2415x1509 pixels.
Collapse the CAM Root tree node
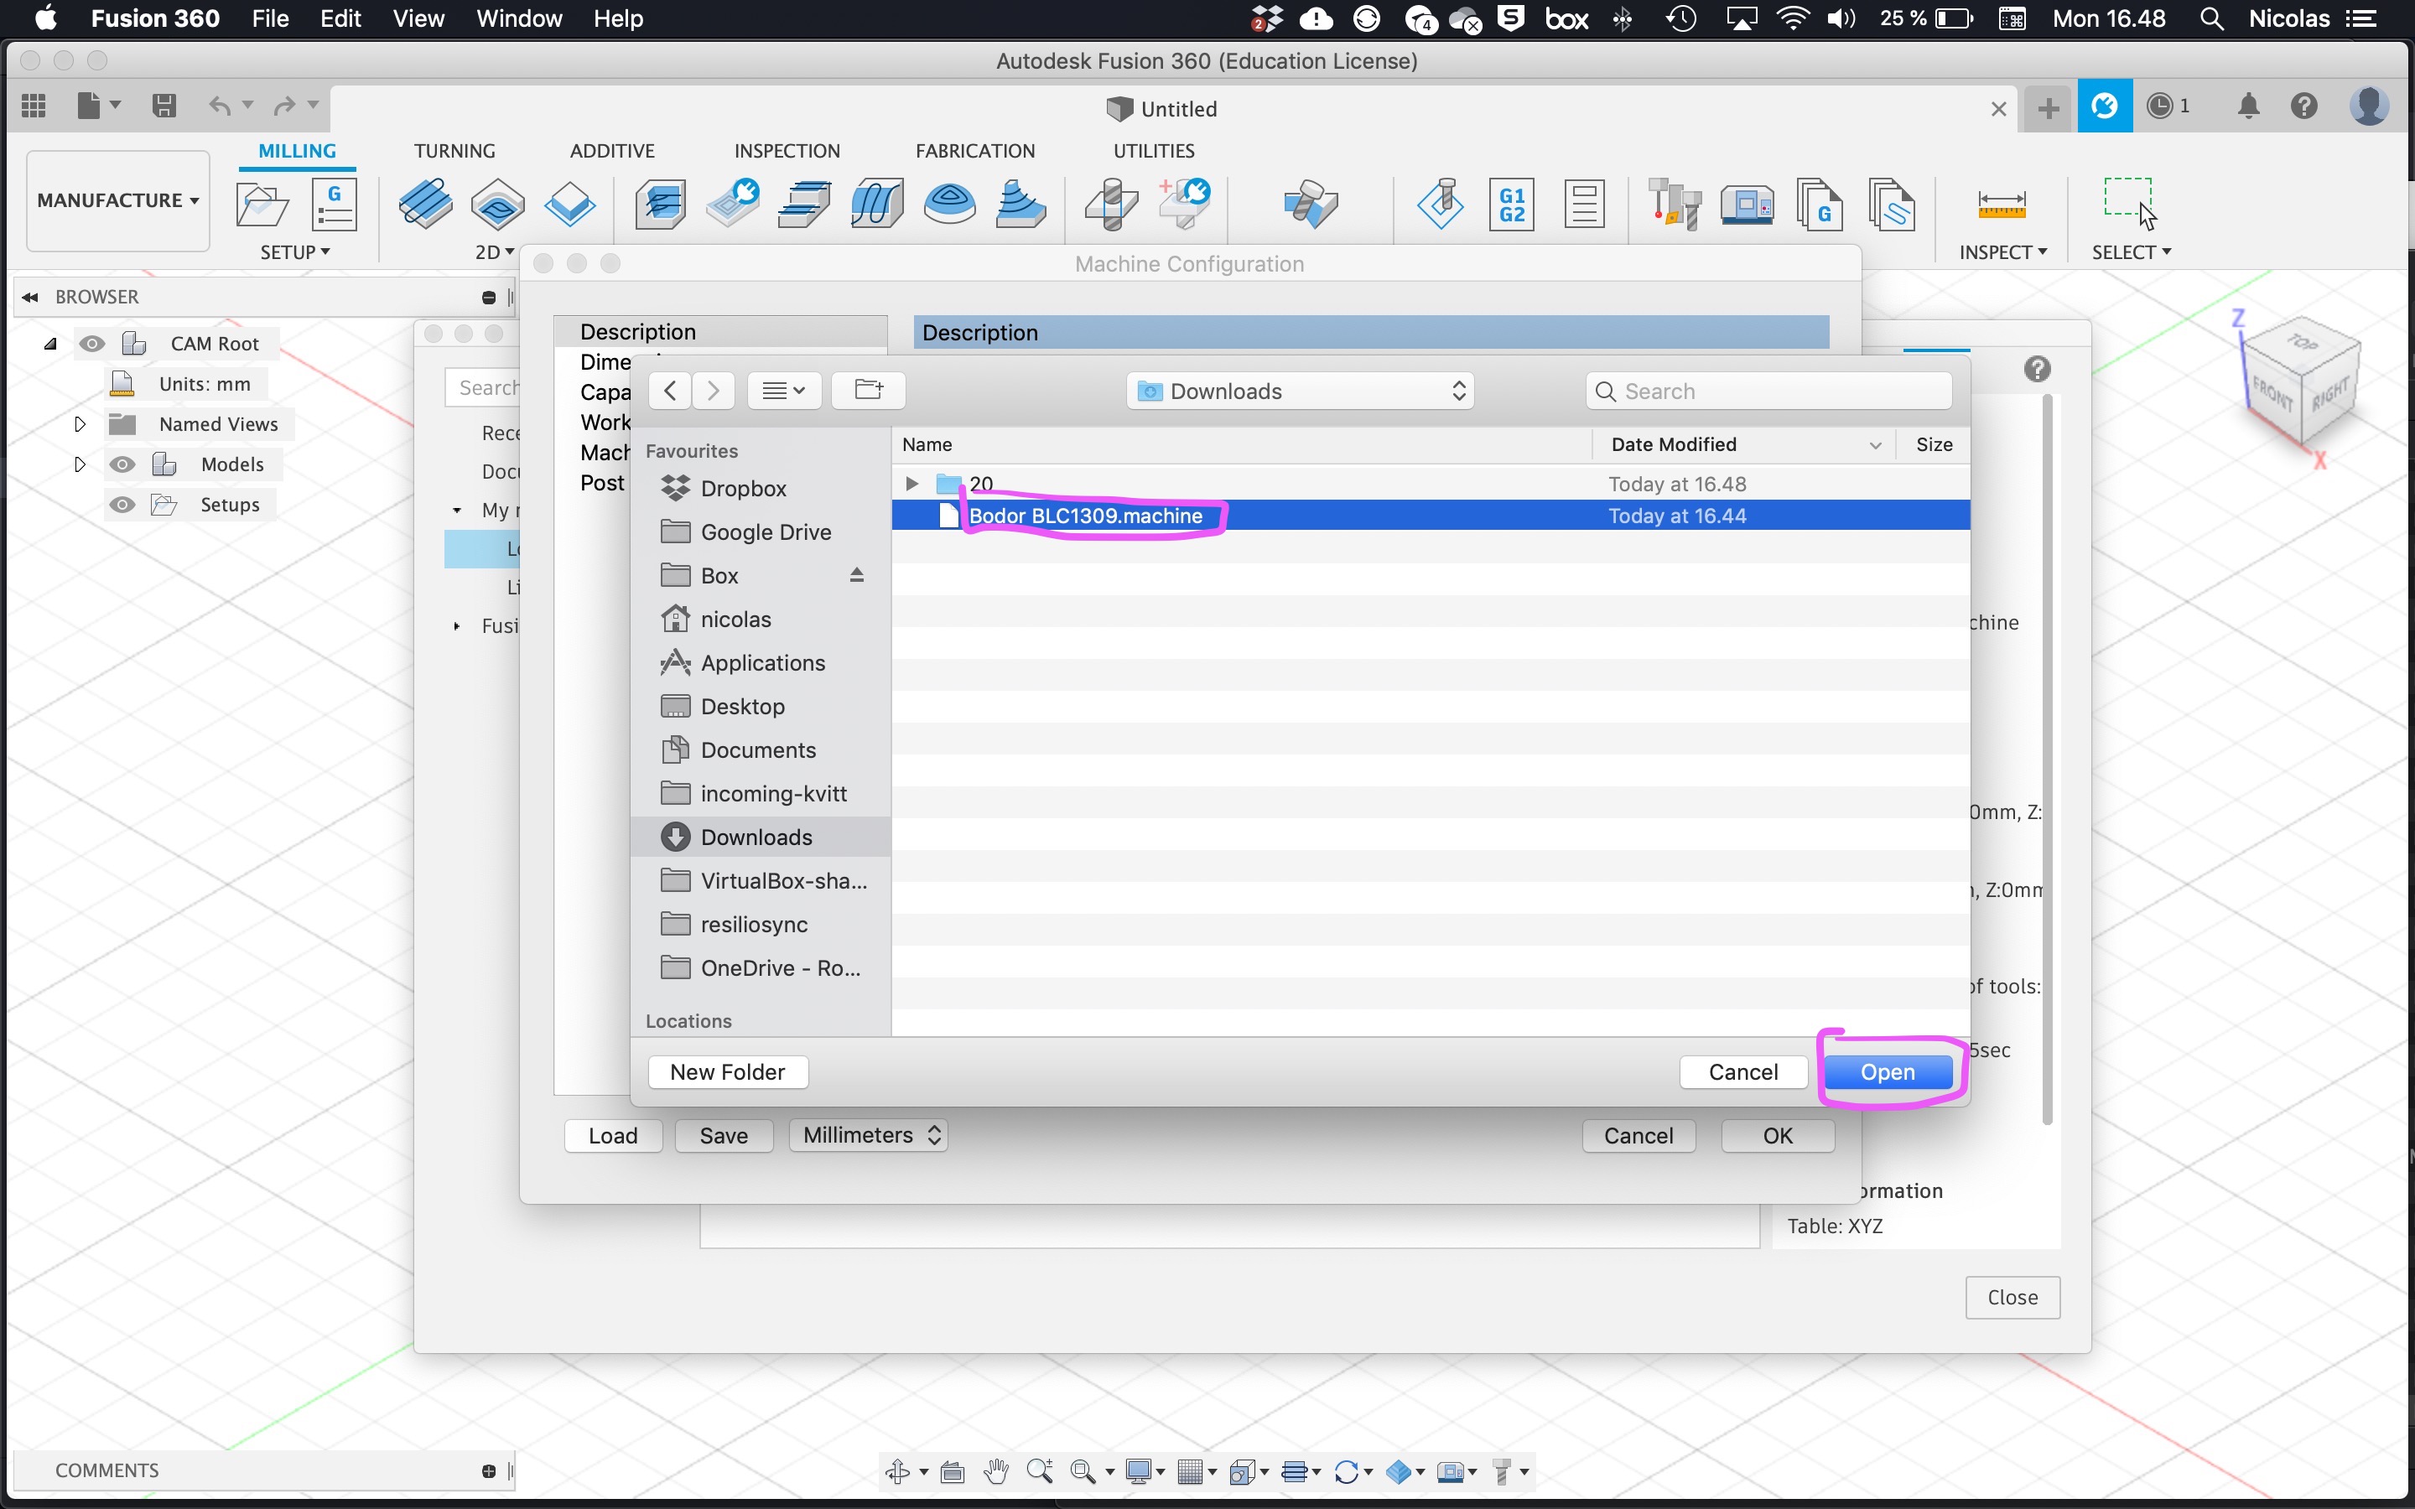pos(50,344)
